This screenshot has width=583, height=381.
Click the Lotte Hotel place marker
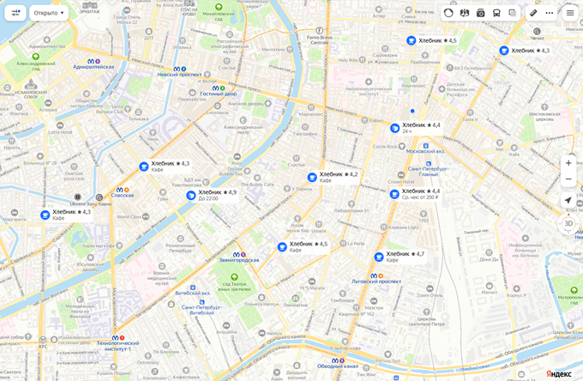(x=60, y=125)
